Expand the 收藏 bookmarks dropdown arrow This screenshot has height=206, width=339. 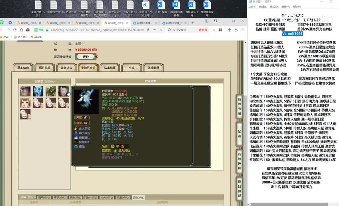(x=11, y=37)
